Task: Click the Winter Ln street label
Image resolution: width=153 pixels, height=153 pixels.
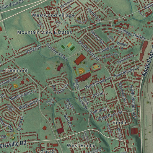Action: [122, 46]
